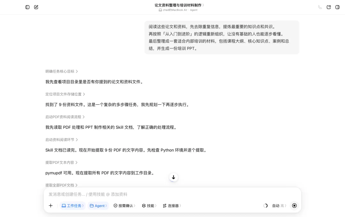Click the loading spinner indicator
Image resolution: width=345 pixels, height=217 pixels.
[x=265, y=205]
